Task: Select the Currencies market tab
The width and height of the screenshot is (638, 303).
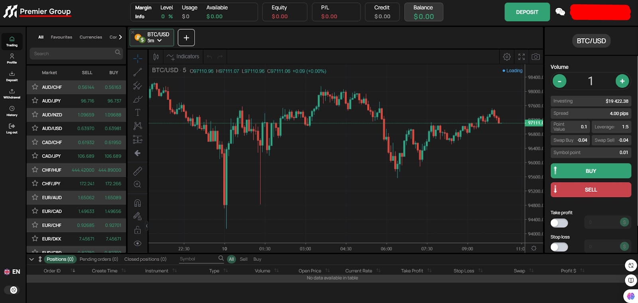Action: pyautogui.click(x=91, y=37)
